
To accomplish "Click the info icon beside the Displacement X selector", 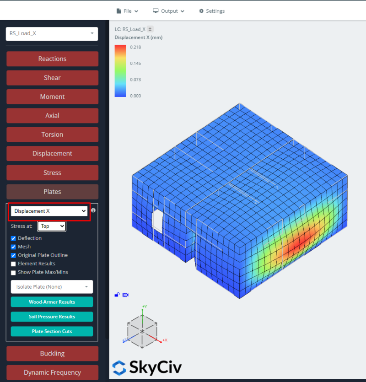I will [x=93, y=210].
